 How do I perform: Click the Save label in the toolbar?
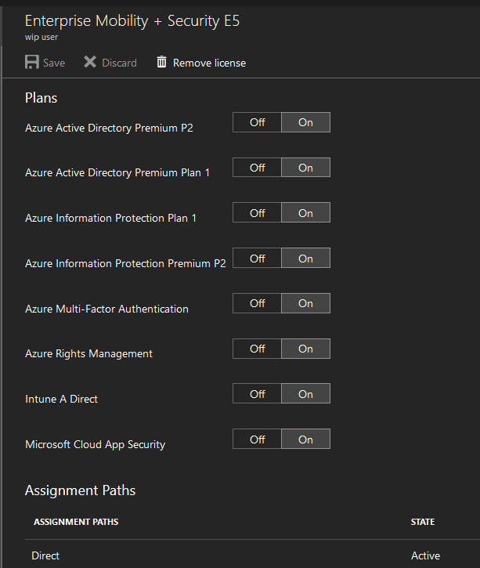click(54, 63)
